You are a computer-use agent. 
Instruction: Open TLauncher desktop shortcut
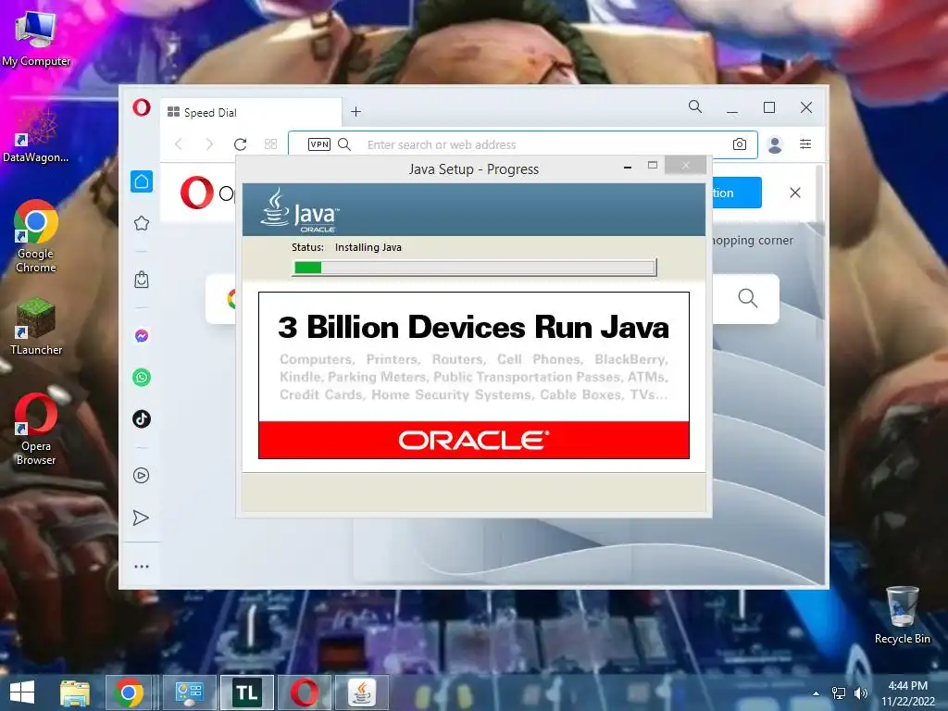36,327
